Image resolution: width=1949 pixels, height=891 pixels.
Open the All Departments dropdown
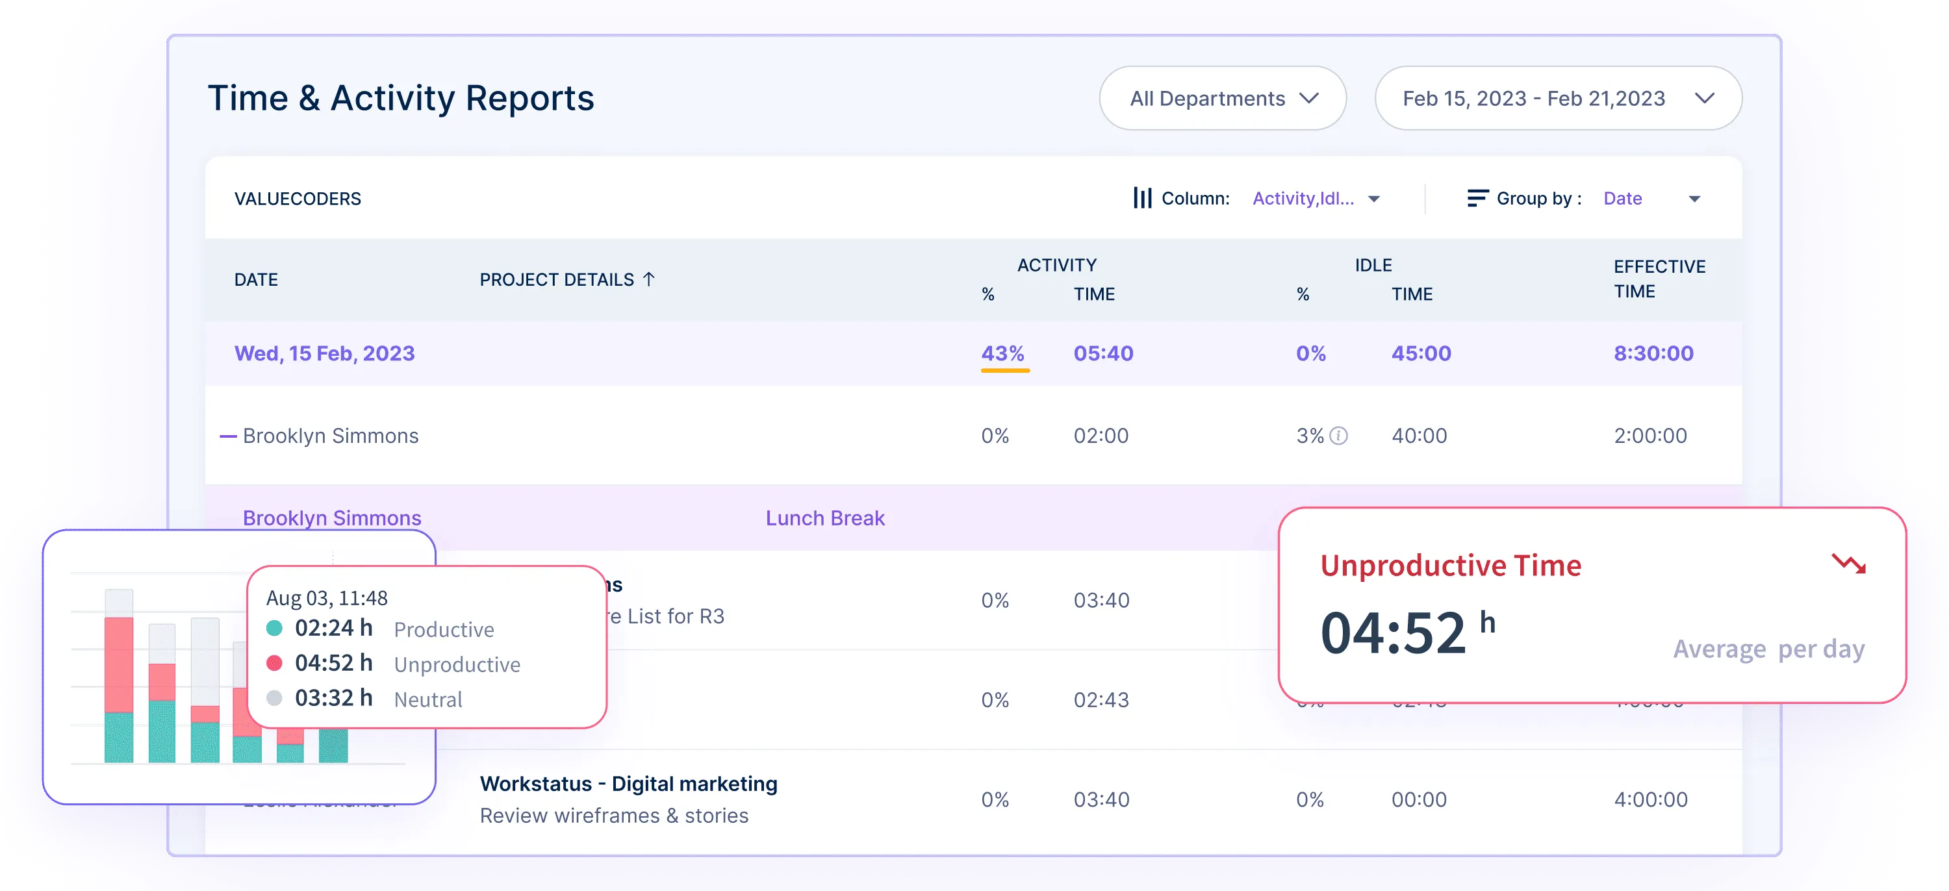(1222, 98)
